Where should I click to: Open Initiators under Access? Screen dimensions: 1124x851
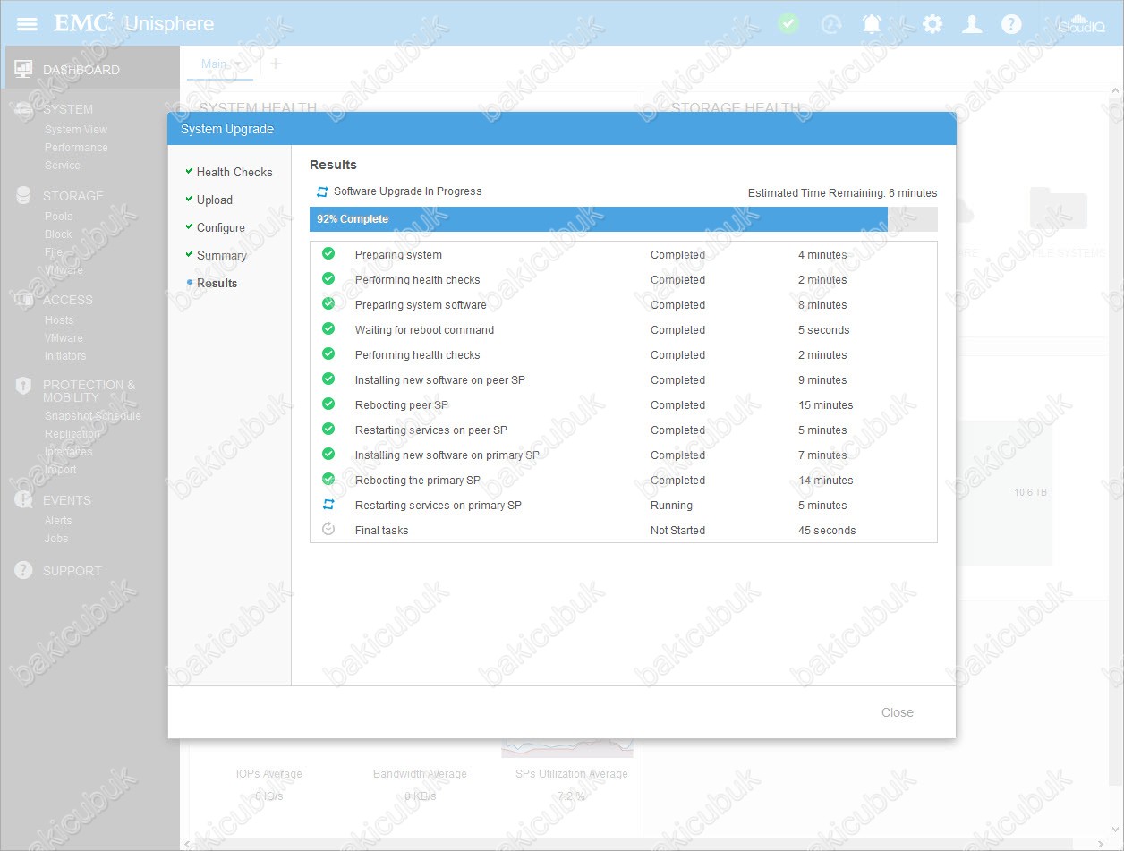[x=65, y=356]
